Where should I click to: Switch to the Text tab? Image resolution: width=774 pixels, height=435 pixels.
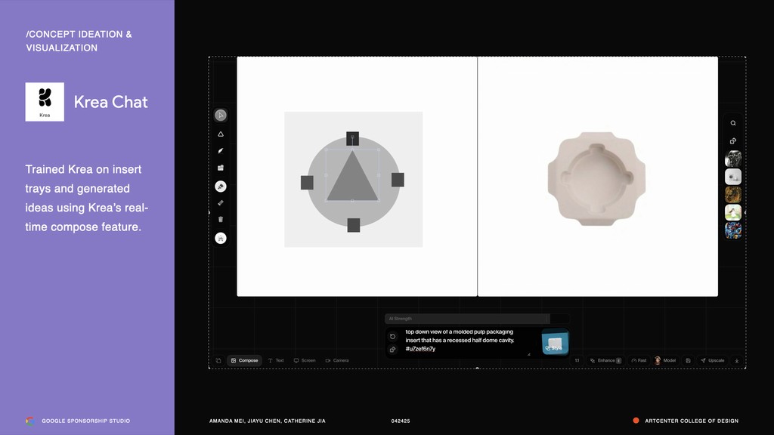pos(276,360)
